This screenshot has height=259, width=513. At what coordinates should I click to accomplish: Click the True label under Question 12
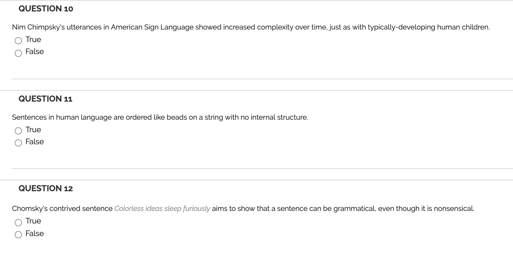tap(33, 221)
